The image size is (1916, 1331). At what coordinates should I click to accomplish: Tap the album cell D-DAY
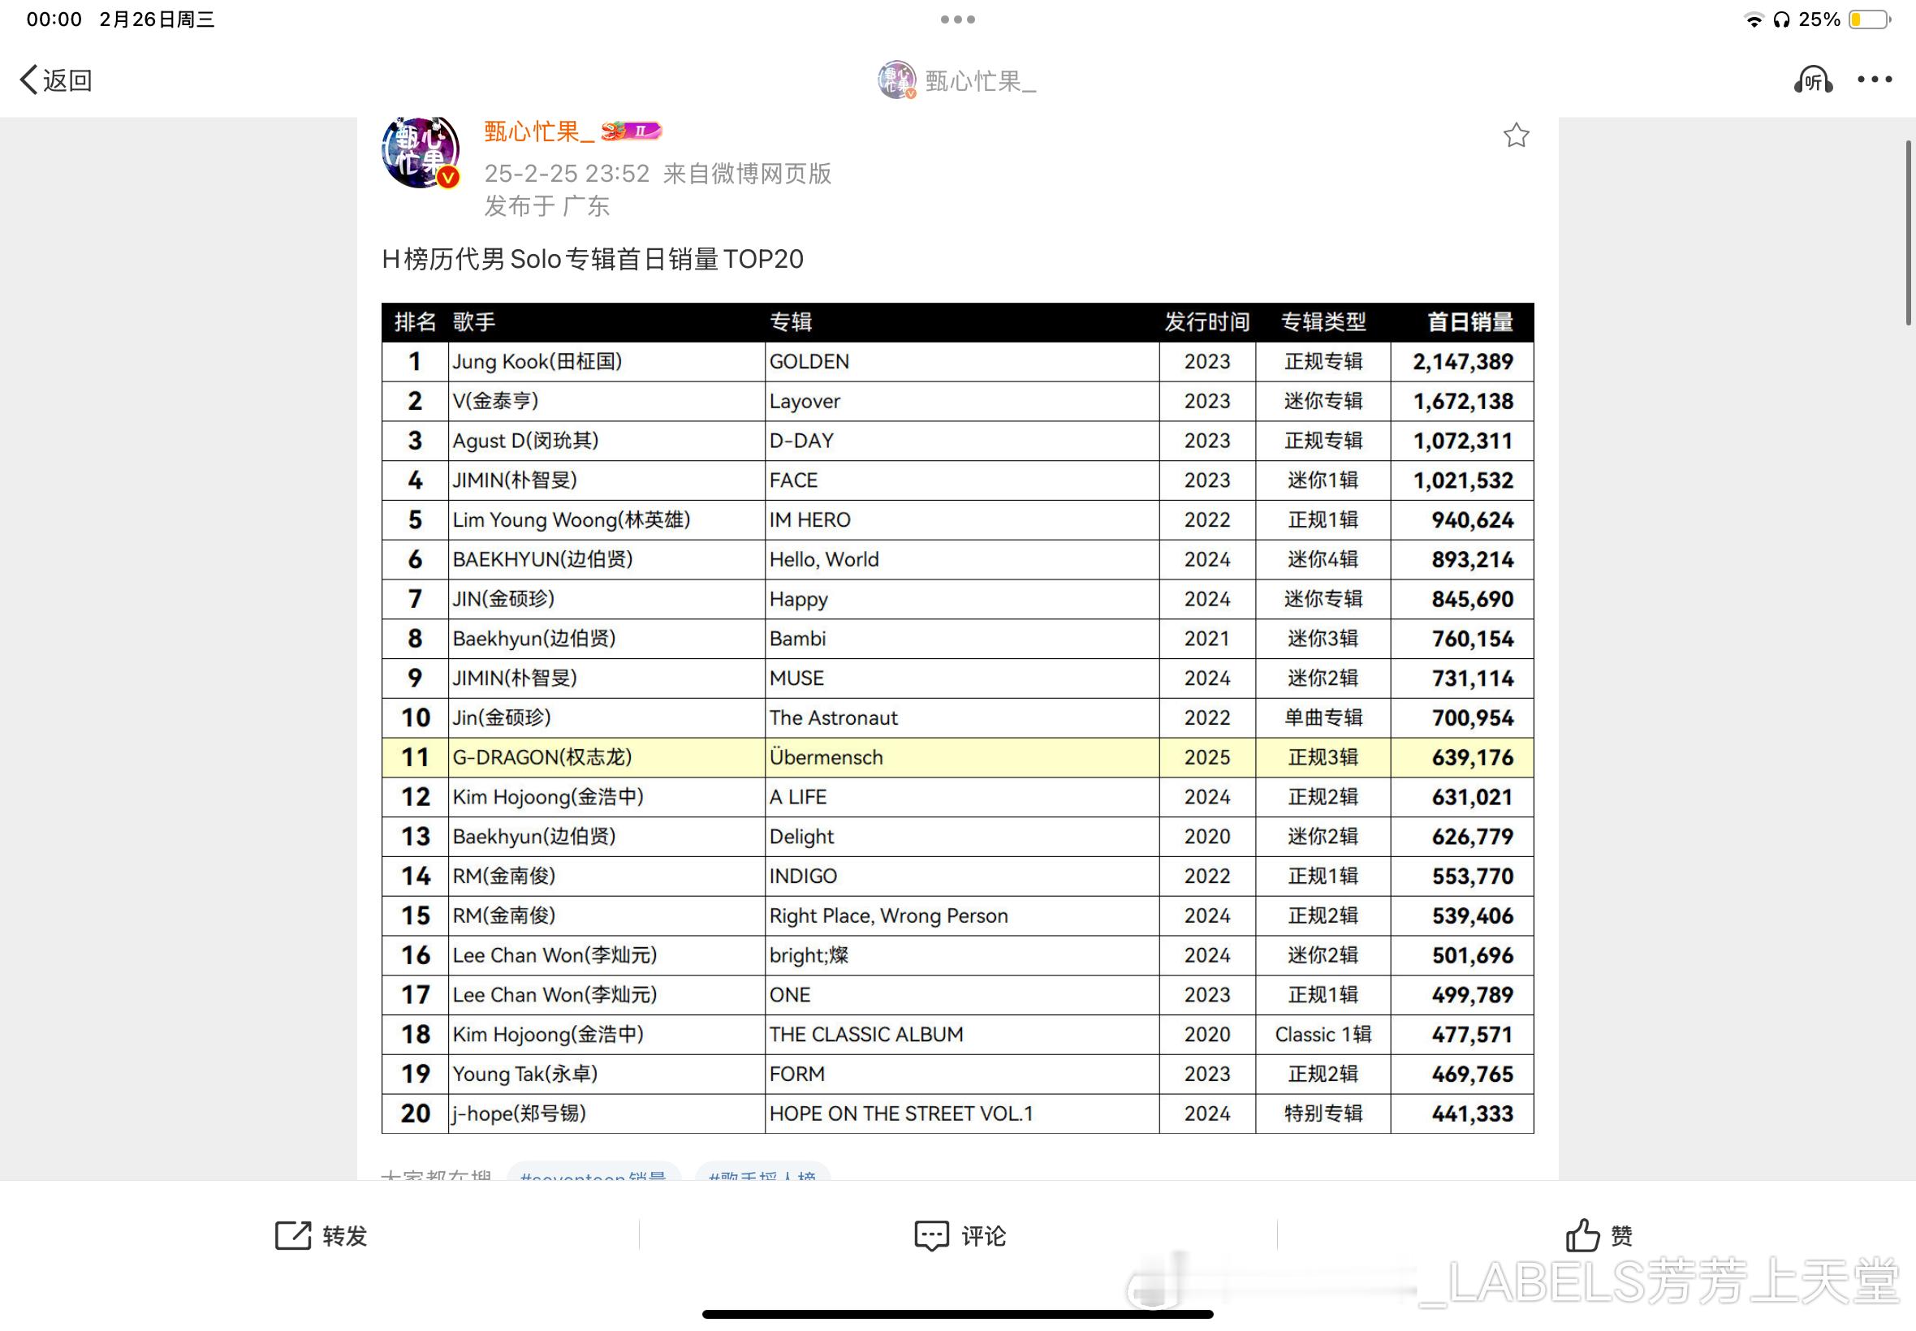[x=962, y=441]
